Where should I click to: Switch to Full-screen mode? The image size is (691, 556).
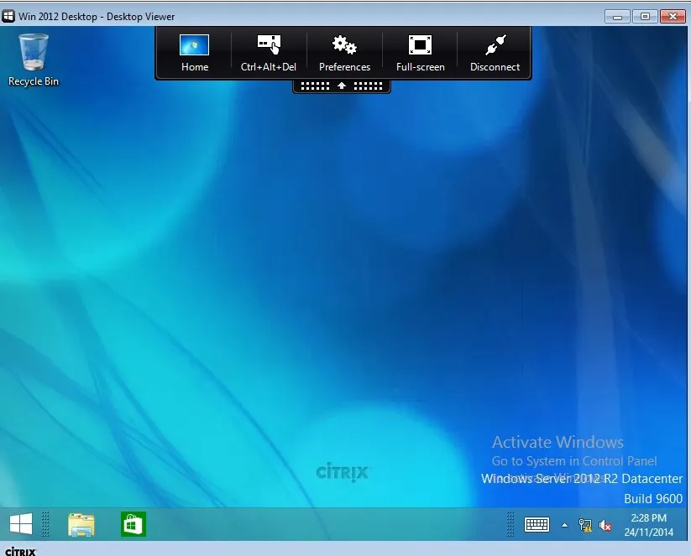tap(420, 54)
